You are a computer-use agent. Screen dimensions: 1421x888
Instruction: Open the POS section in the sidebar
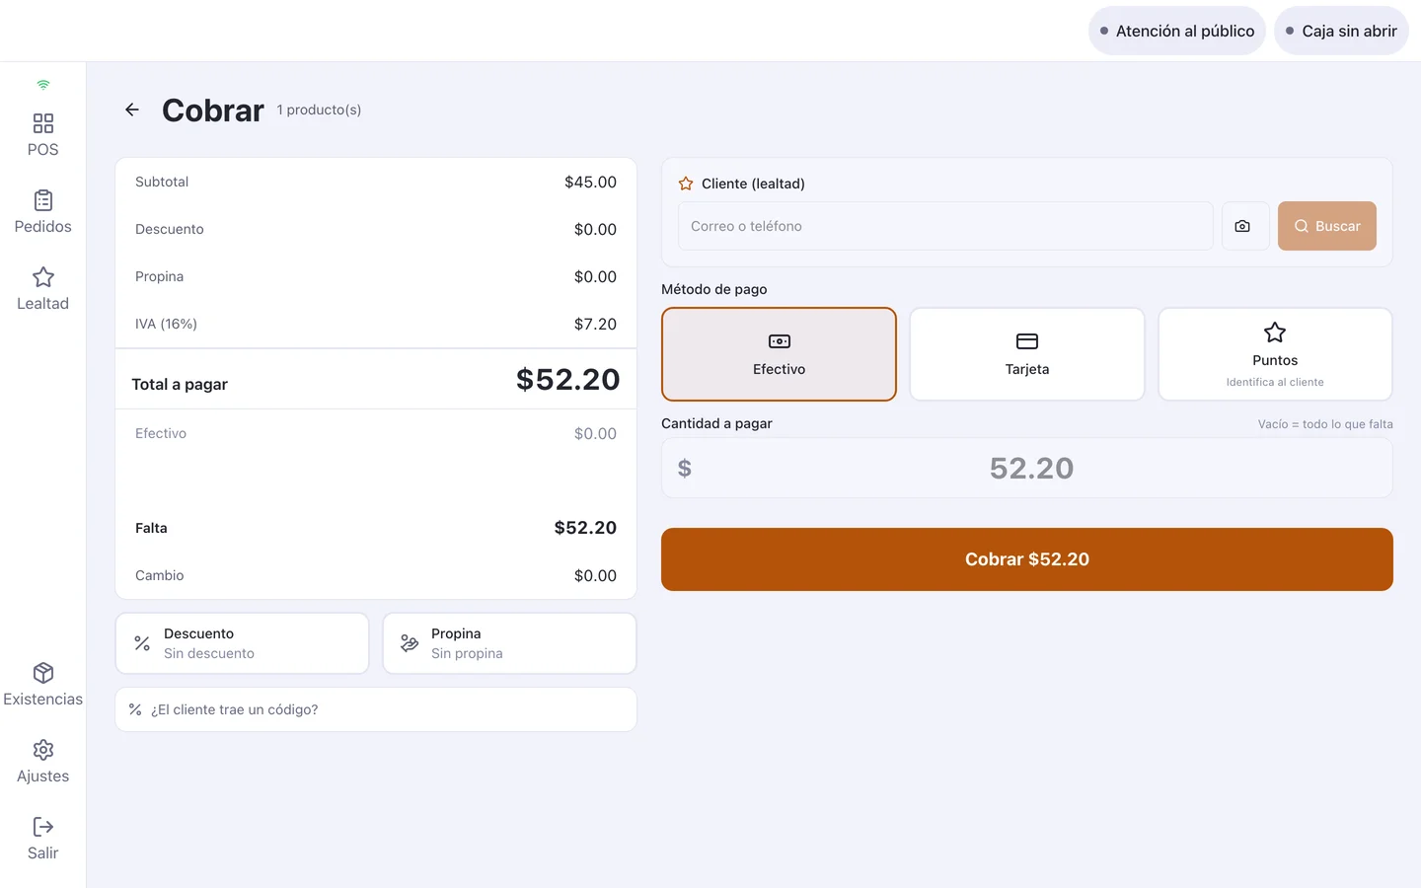[x=42, y=135]
